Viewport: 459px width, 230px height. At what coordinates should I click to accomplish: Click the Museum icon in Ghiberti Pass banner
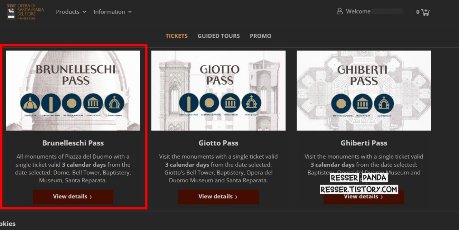point(363,104)
